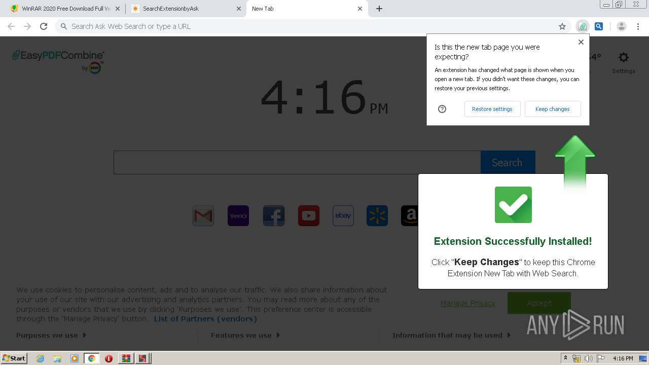
Task: Launch Internet Explorer from taskbar
Action: pyautogui.click(x=40, y=358)
